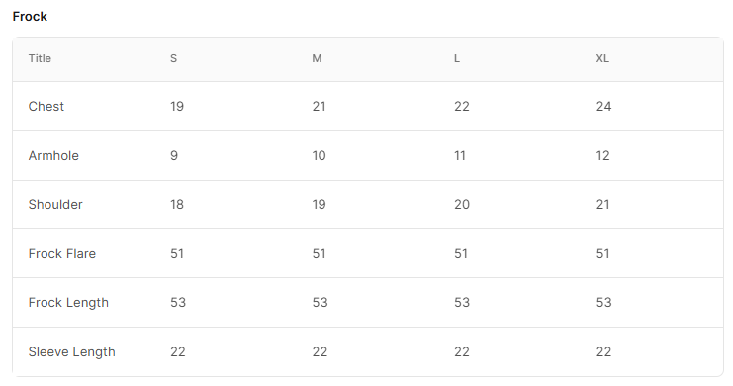
Task: Select the Armhole row label
Action: pos(53,155)
